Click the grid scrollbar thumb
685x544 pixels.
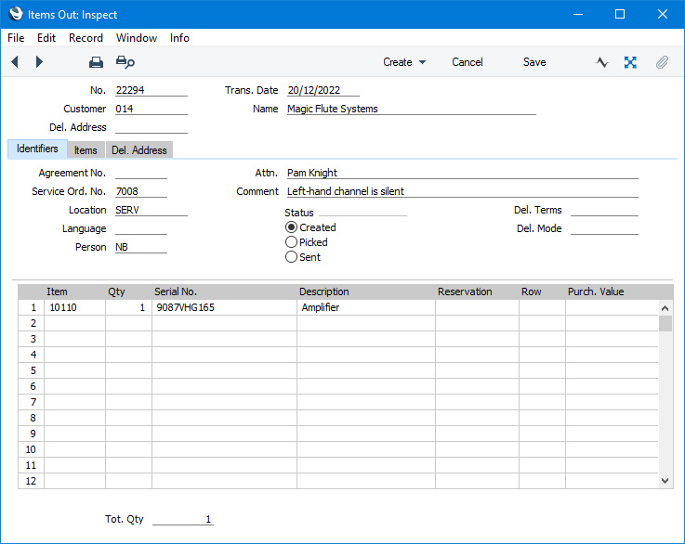665,324
